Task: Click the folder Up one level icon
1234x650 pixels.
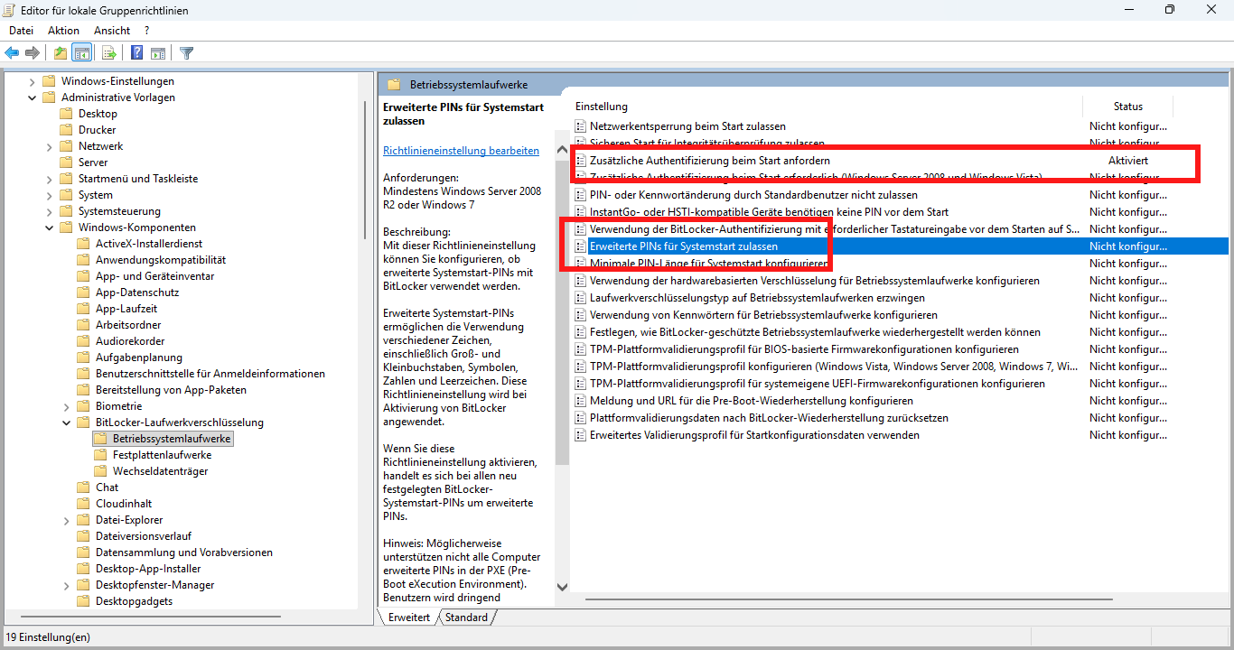Action: click(x=60, y=53)
